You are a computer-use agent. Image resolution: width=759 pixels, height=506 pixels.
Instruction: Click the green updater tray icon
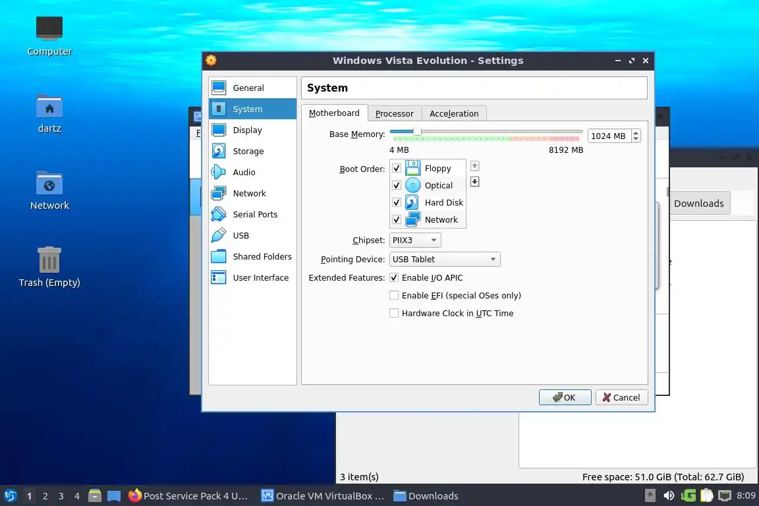click(688, 495)
